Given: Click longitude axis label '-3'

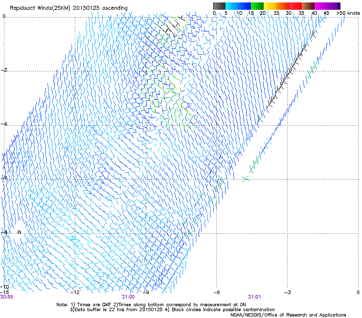Looking at the screenshot, I should (x=288, y=293).
